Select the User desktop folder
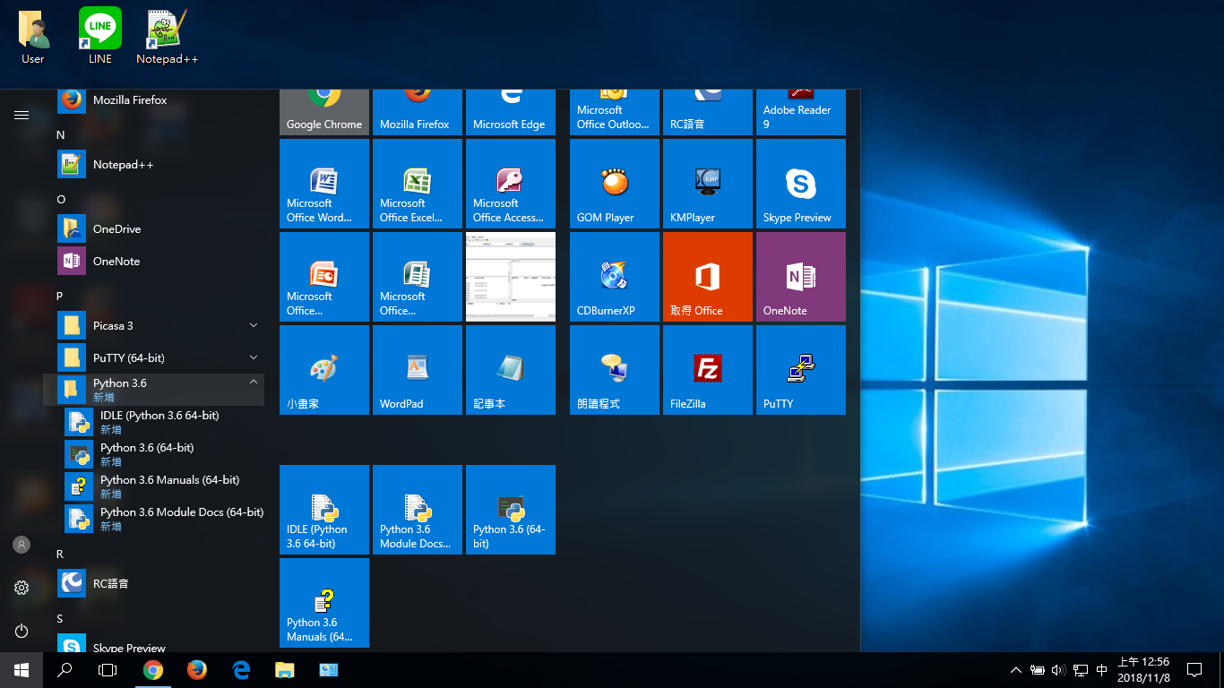1224x688 pixels. [x=33, y=36]
